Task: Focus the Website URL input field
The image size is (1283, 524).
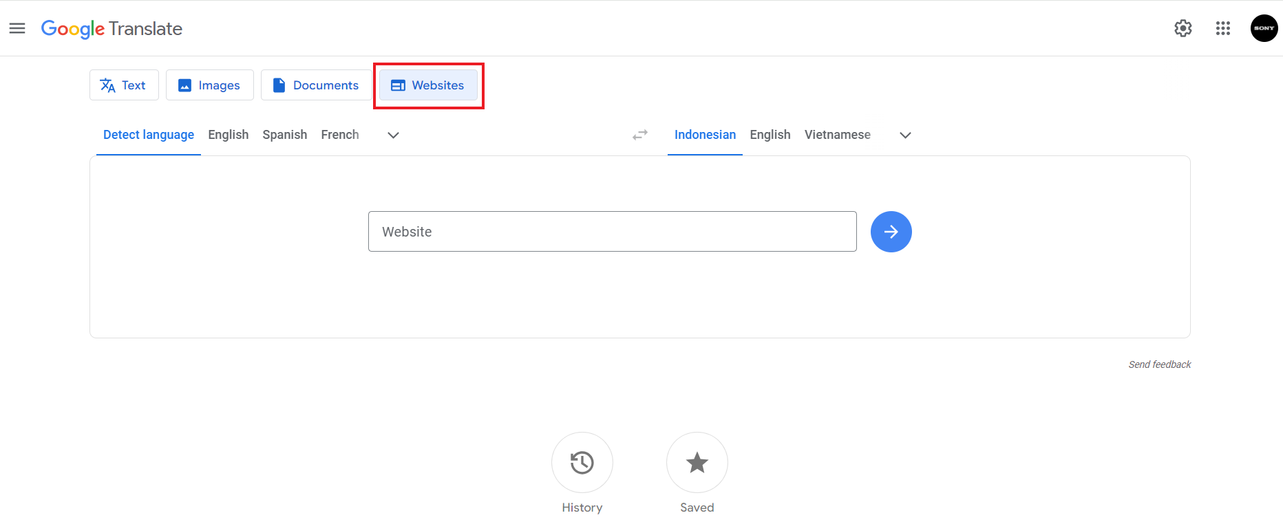Action: pos(612,232)
